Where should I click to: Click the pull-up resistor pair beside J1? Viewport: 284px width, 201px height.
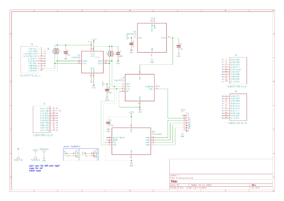pos(56,51)
